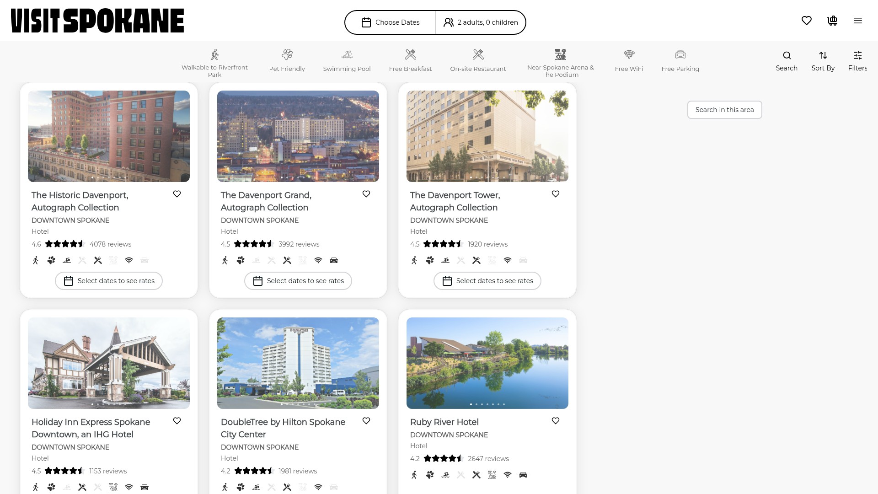Favorite Ruby River Hotel
Screen dimensions: 878x494
[556, 421]
